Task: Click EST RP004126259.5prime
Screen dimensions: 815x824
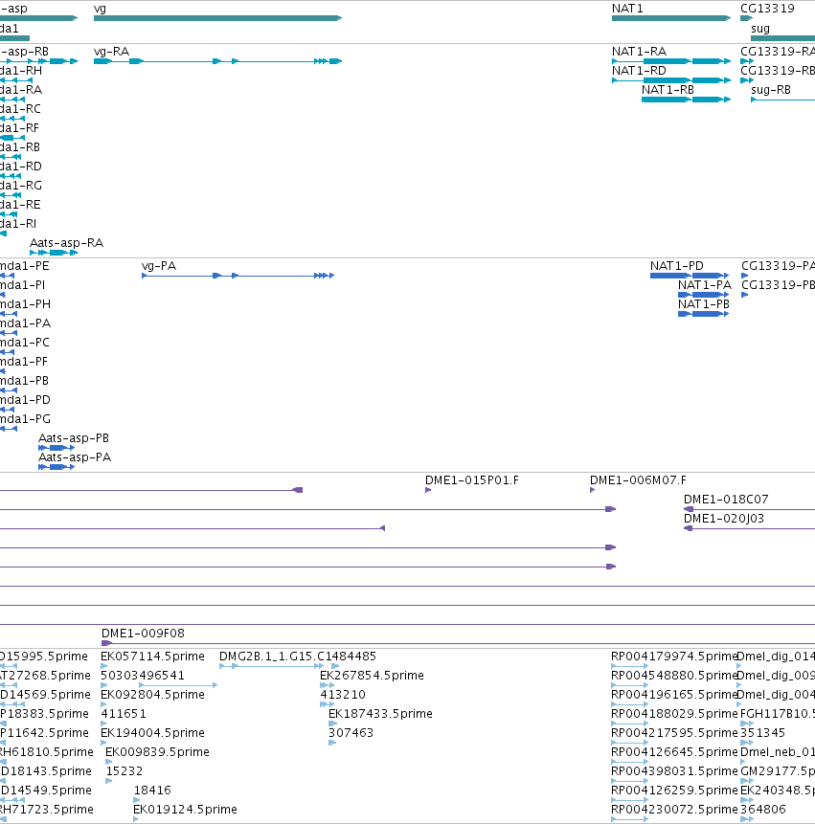Action: [674, 791]
